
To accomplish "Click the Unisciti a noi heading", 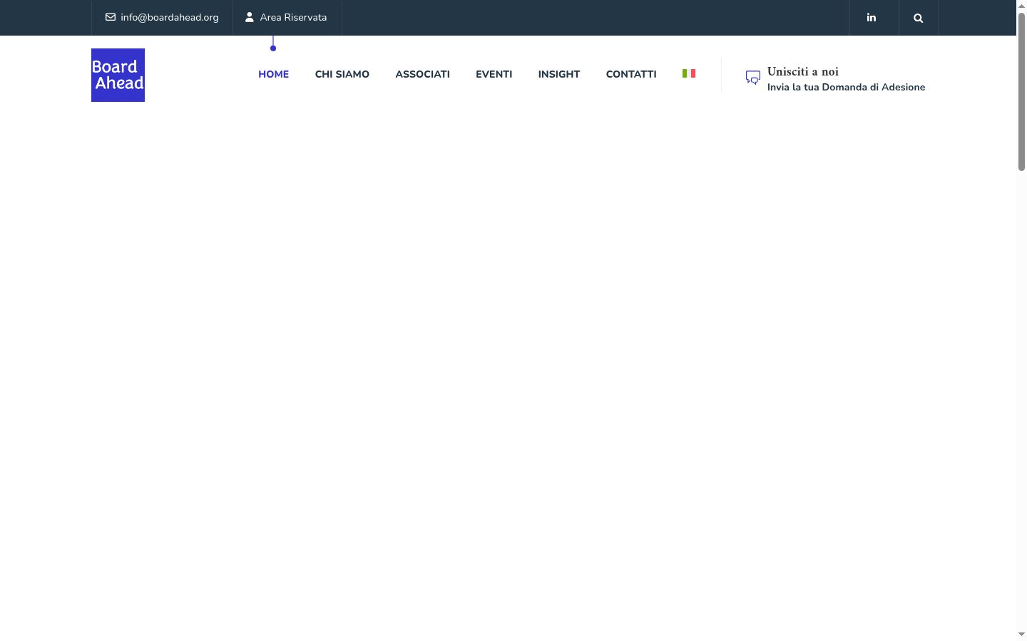I will (x=803, y=71).
